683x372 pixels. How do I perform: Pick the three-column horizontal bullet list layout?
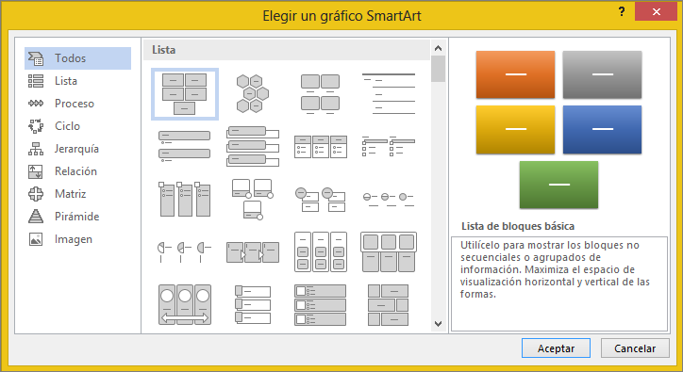(x=321, y=147)
